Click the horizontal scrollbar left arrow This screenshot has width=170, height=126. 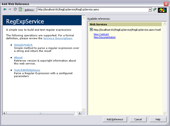coord(5,113)
